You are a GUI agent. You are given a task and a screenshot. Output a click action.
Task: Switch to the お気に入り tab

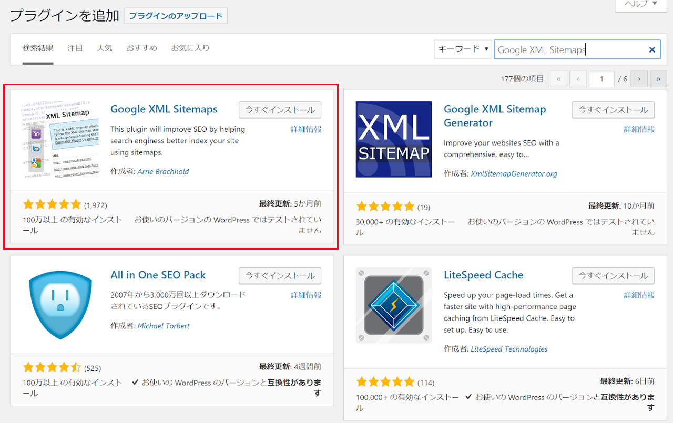[x=190, y=48]
